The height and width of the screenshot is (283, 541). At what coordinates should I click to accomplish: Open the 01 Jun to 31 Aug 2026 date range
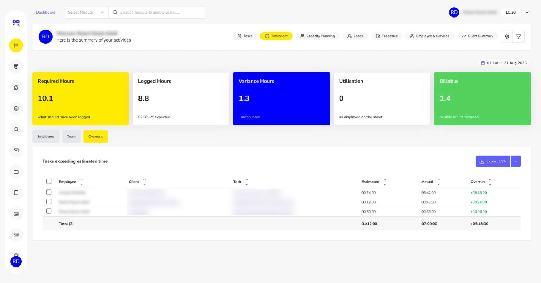(x=503, y=63)
